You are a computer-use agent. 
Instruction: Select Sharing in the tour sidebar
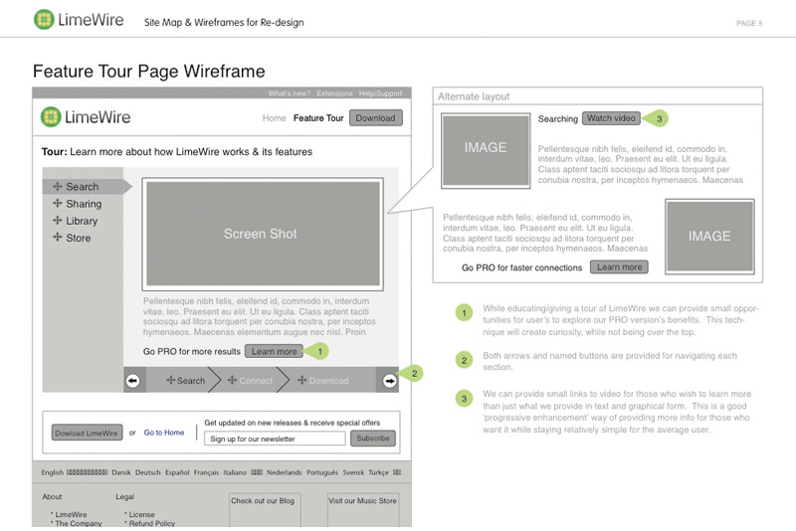[84, 204]
